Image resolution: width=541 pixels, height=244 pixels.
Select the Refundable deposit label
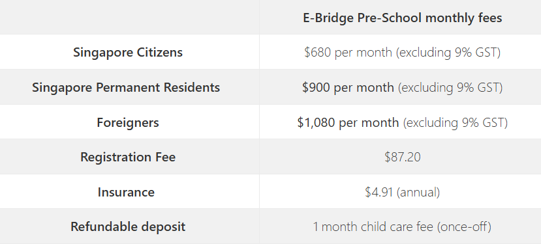pyautogui.click(x=128, y=227)
